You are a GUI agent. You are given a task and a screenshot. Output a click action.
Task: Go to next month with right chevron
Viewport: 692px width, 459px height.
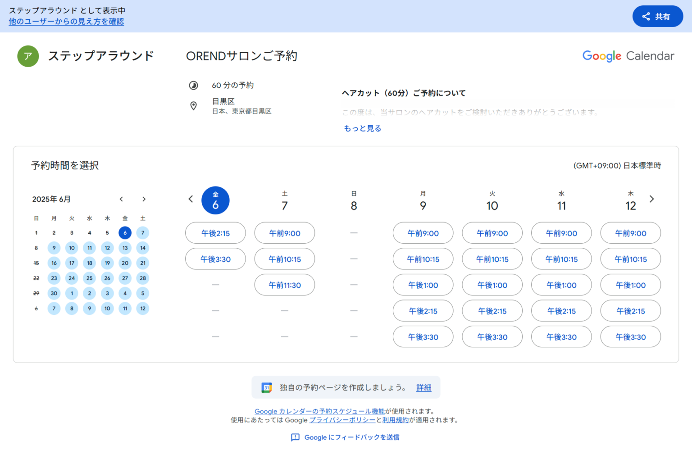tap(144, 199)
